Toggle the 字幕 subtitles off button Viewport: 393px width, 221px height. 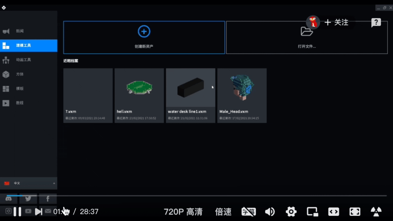[x=248, y=212]
